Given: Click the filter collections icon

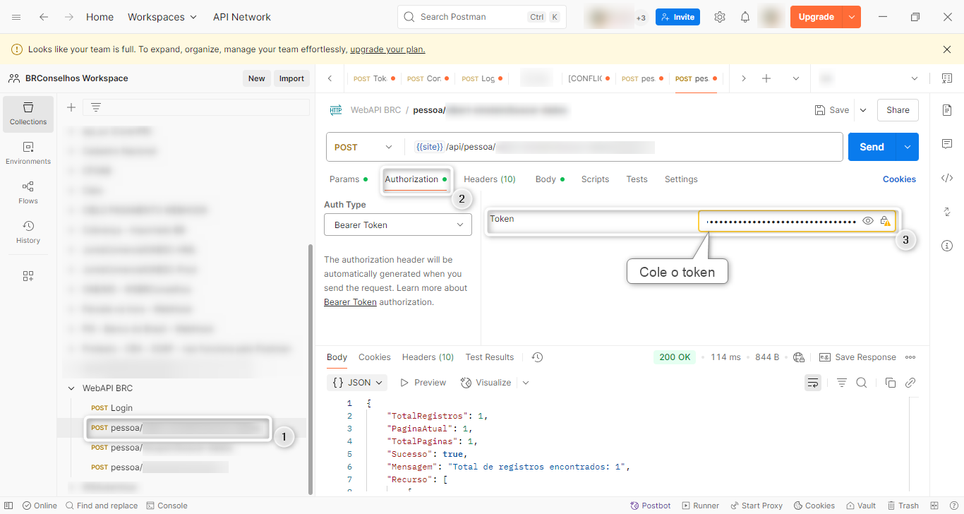Looking at the screenshot, I should tap(96, 107).
